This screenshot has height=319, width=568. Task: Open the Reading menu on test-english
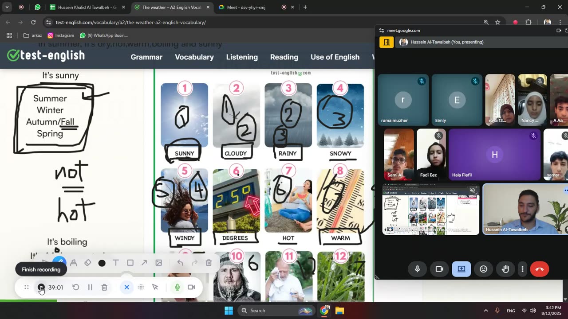pos(284,57)
